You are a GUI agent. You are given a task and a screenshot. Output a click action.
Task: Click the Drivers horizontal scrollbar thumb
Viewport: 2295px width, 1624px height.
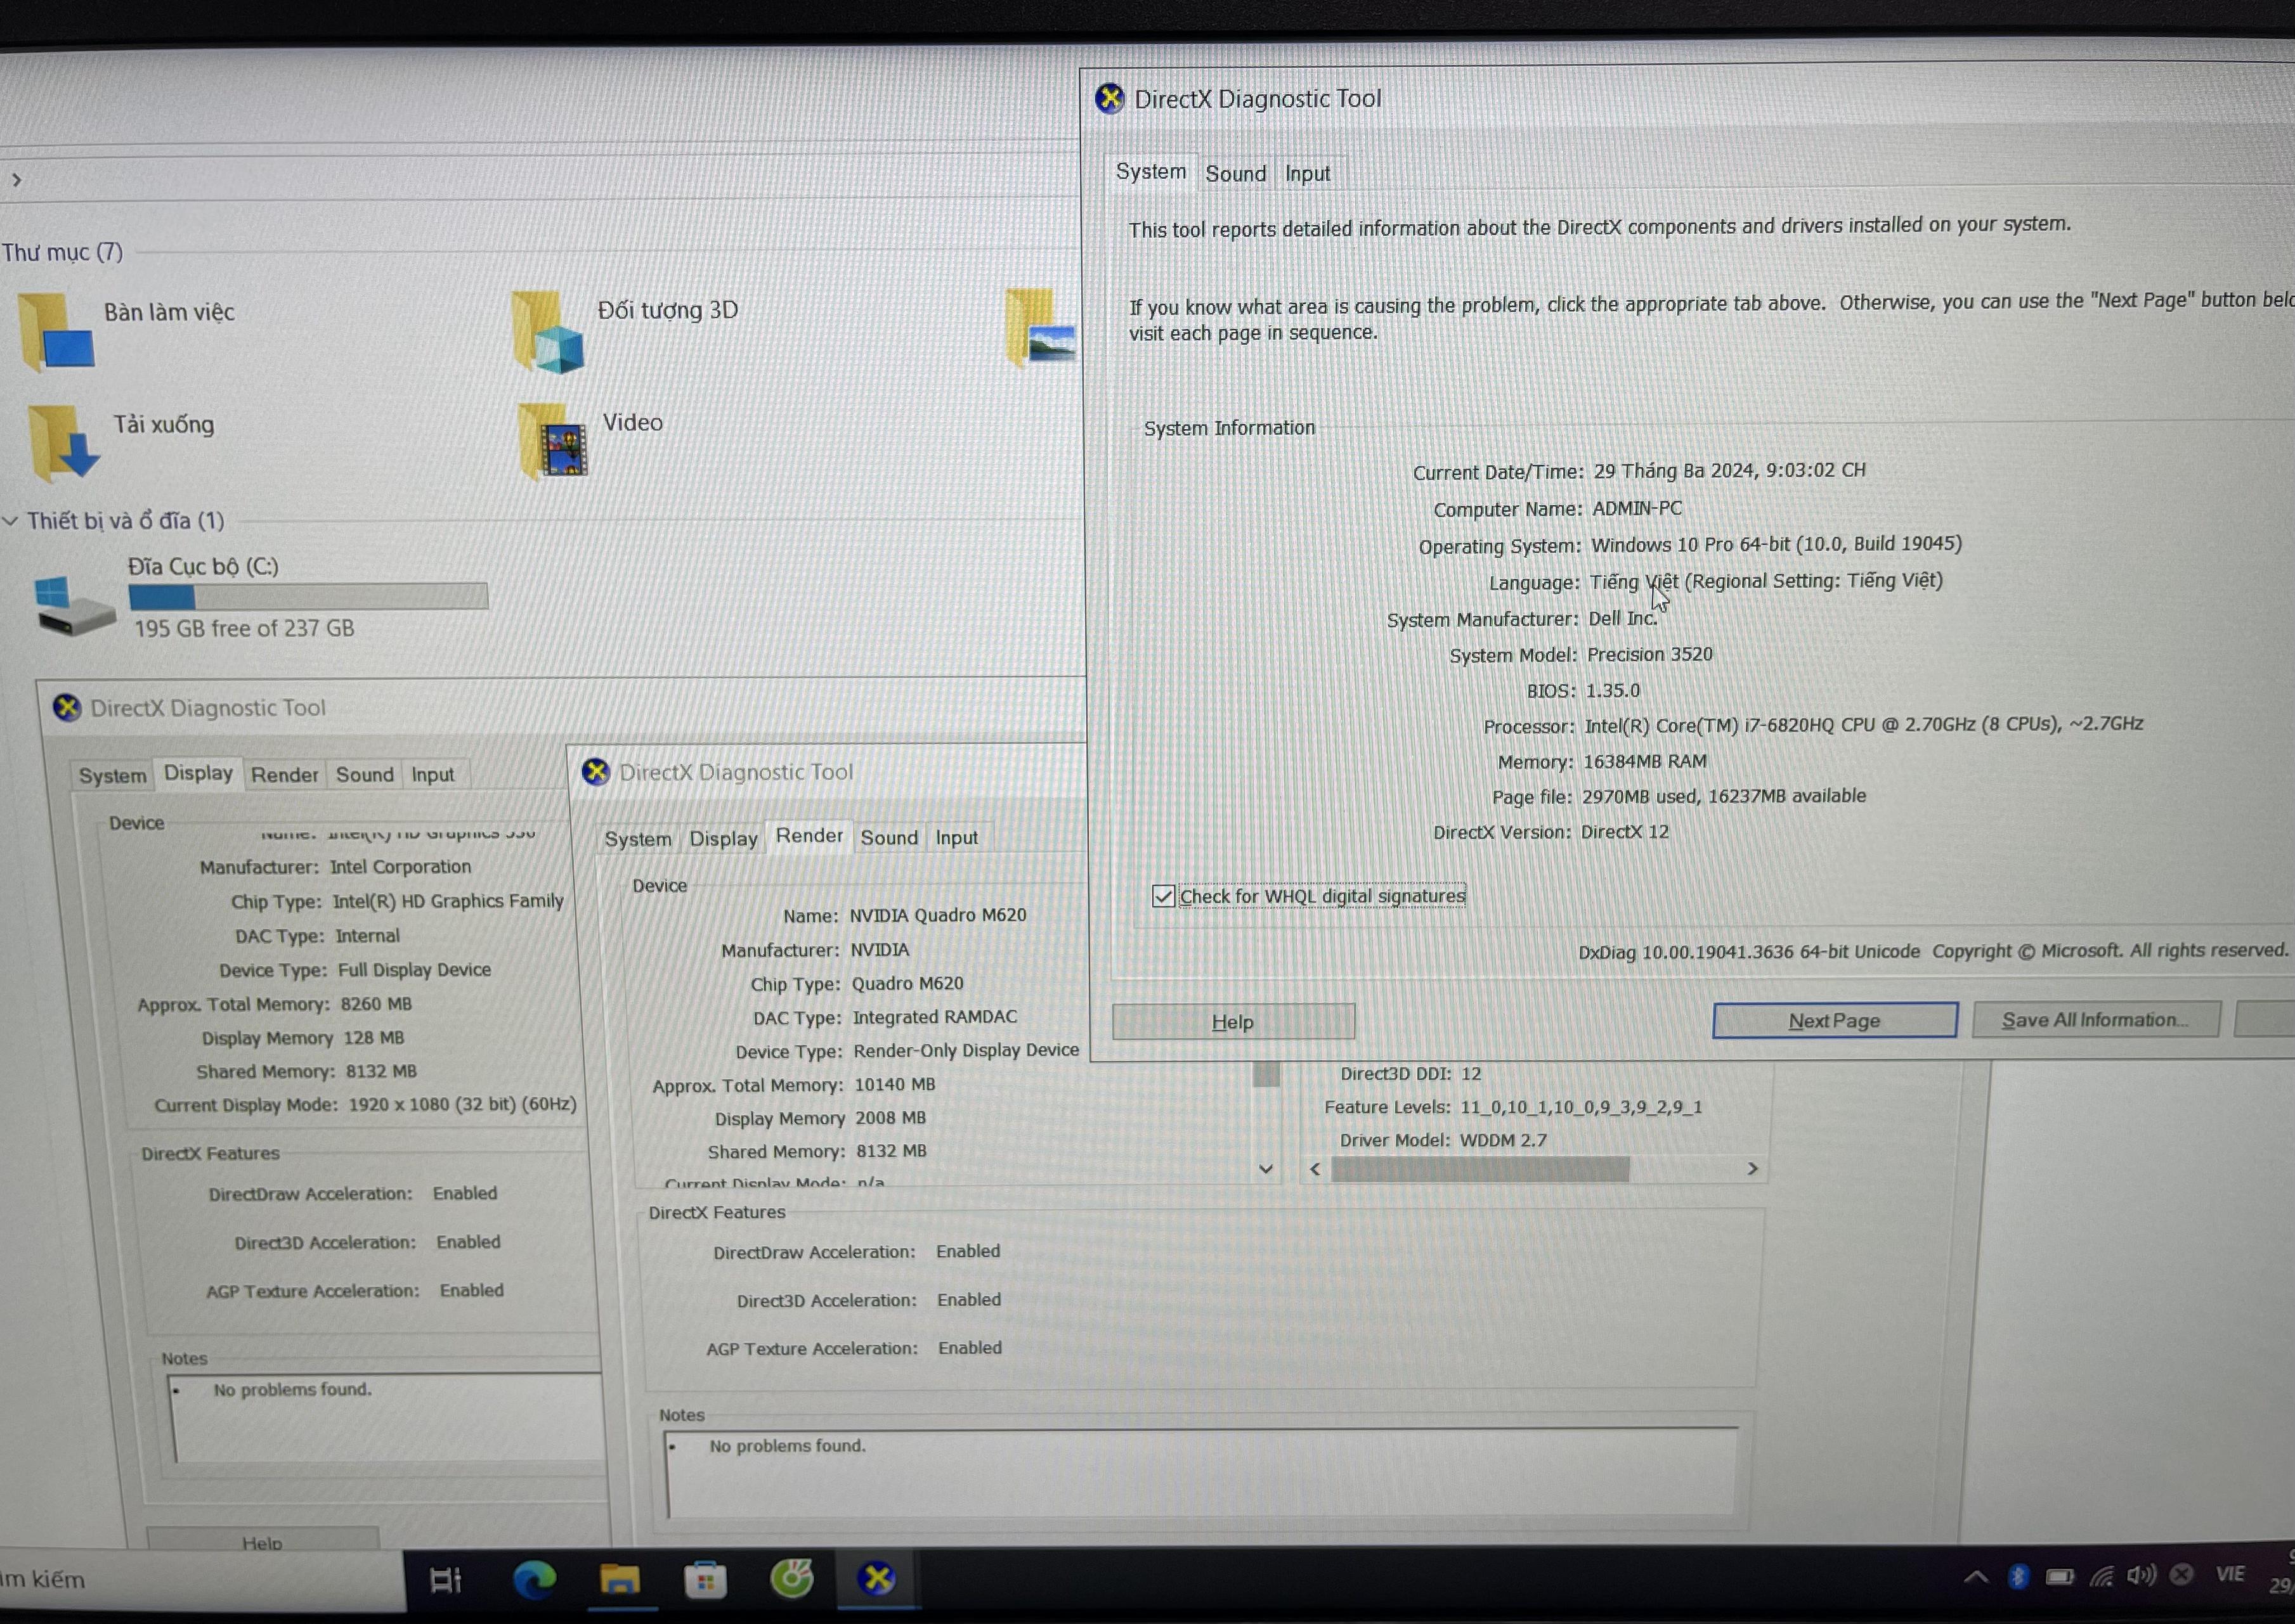pos(1479,1169)
